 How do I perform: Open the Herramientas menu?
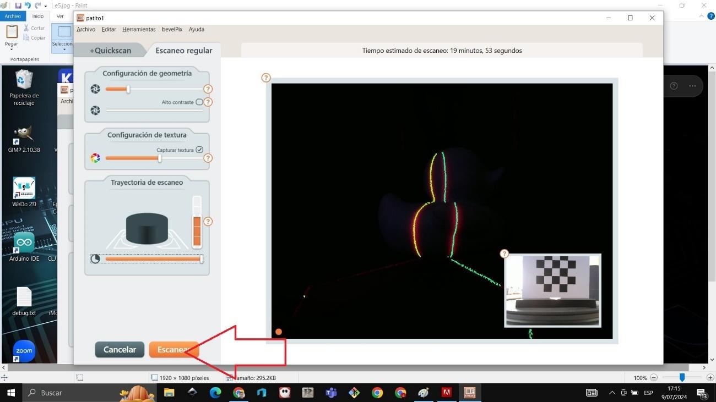pyautogui.click(x=139, y=29)
